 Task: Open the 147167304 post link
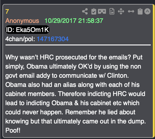point(53,39)
